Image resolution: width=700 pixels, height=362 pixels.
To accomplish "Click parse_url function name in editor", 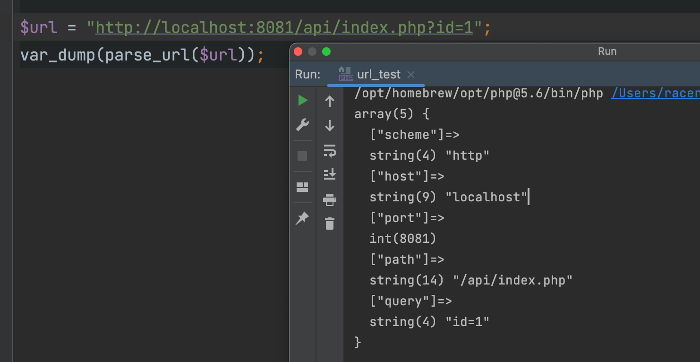I will [x=147, y=55].
